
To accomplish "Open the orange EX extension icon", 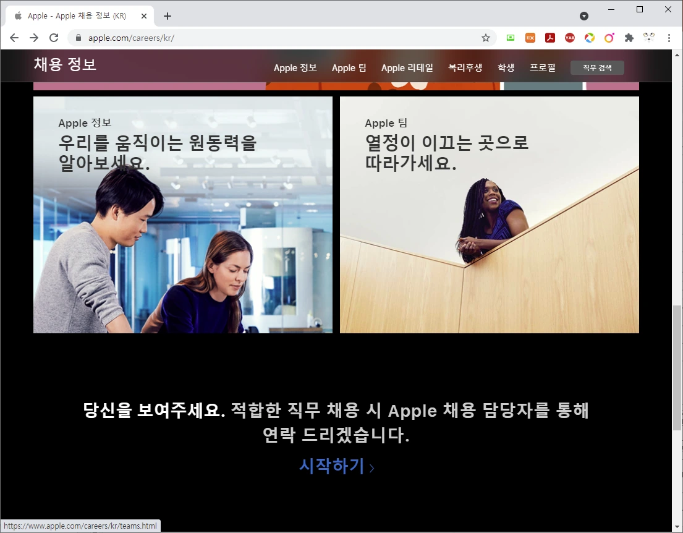I will 530,38.
